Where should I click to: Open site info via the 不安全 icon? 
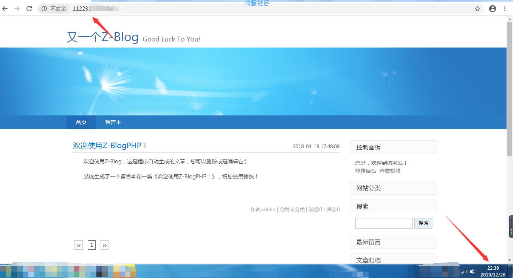click(44, 9)
